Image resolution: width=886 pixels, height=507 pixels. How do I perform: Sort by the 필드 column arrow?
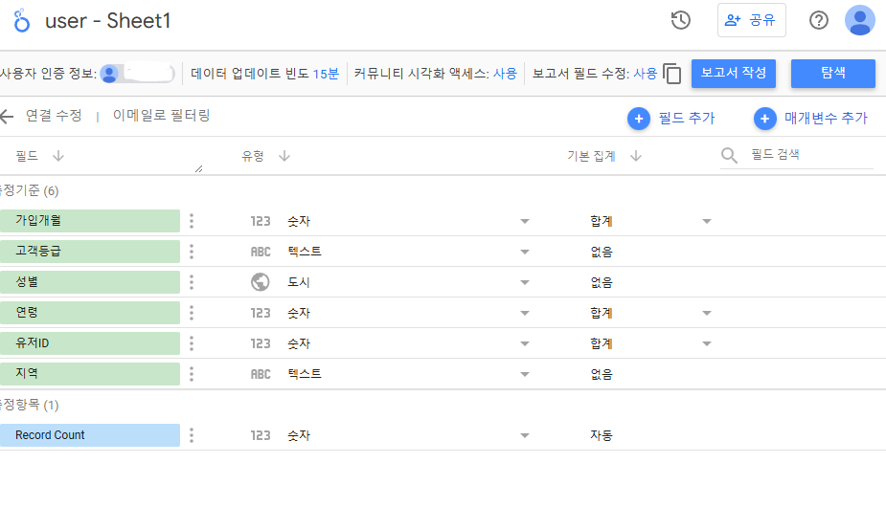coord(57,156)
